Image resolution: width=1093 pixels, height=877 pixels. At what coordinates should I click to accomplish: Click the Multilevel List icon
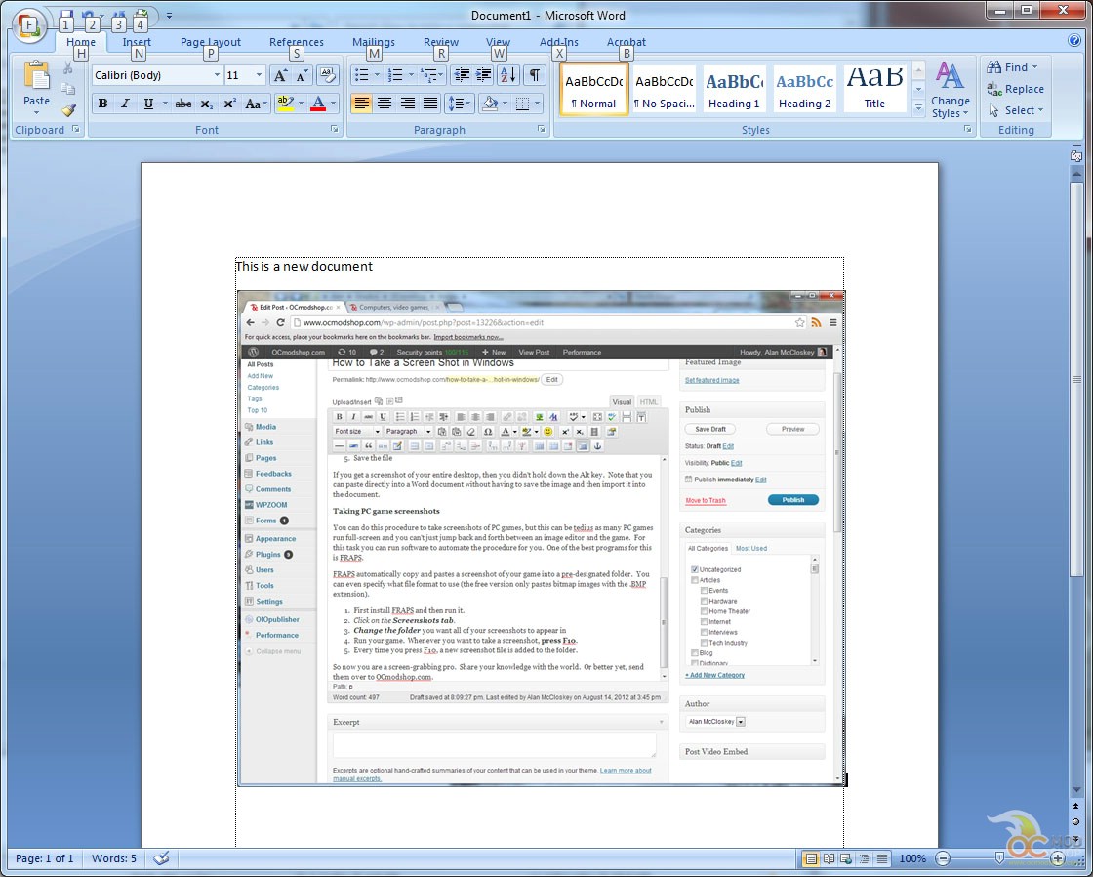(428, 75)
